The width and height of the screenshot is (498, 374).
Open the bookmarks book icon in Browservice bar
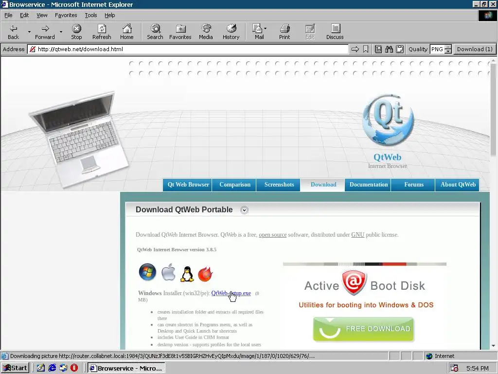(378, 49)
